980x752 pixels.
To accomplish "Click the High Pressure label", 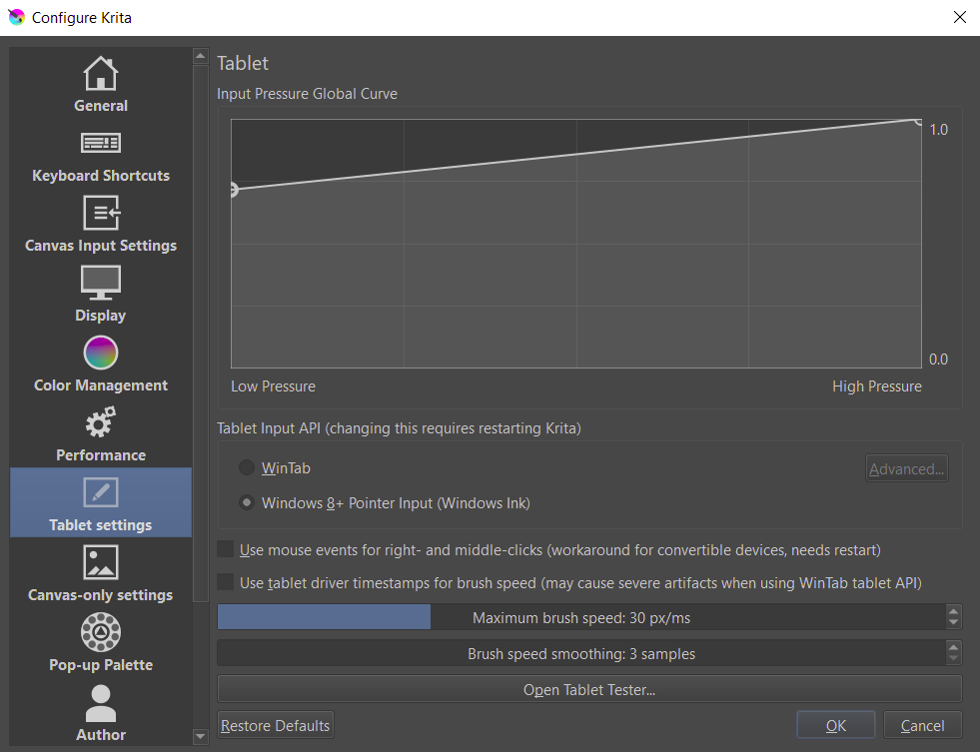I will 877,386.
